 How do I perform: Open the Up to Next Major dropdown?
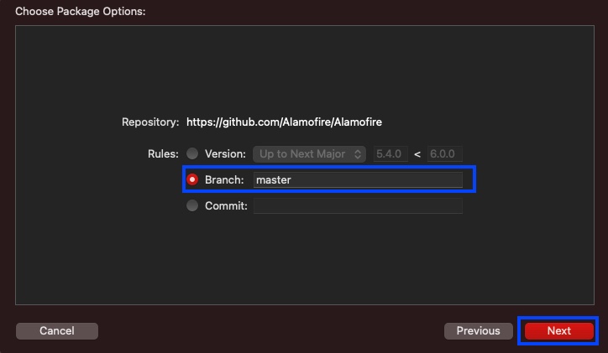309,154
